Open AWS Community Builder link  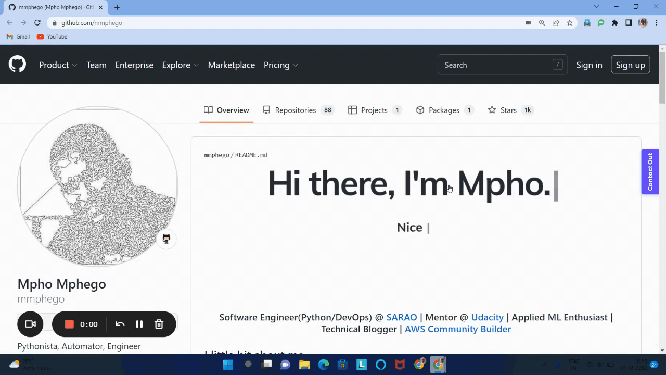coord(458,329)
